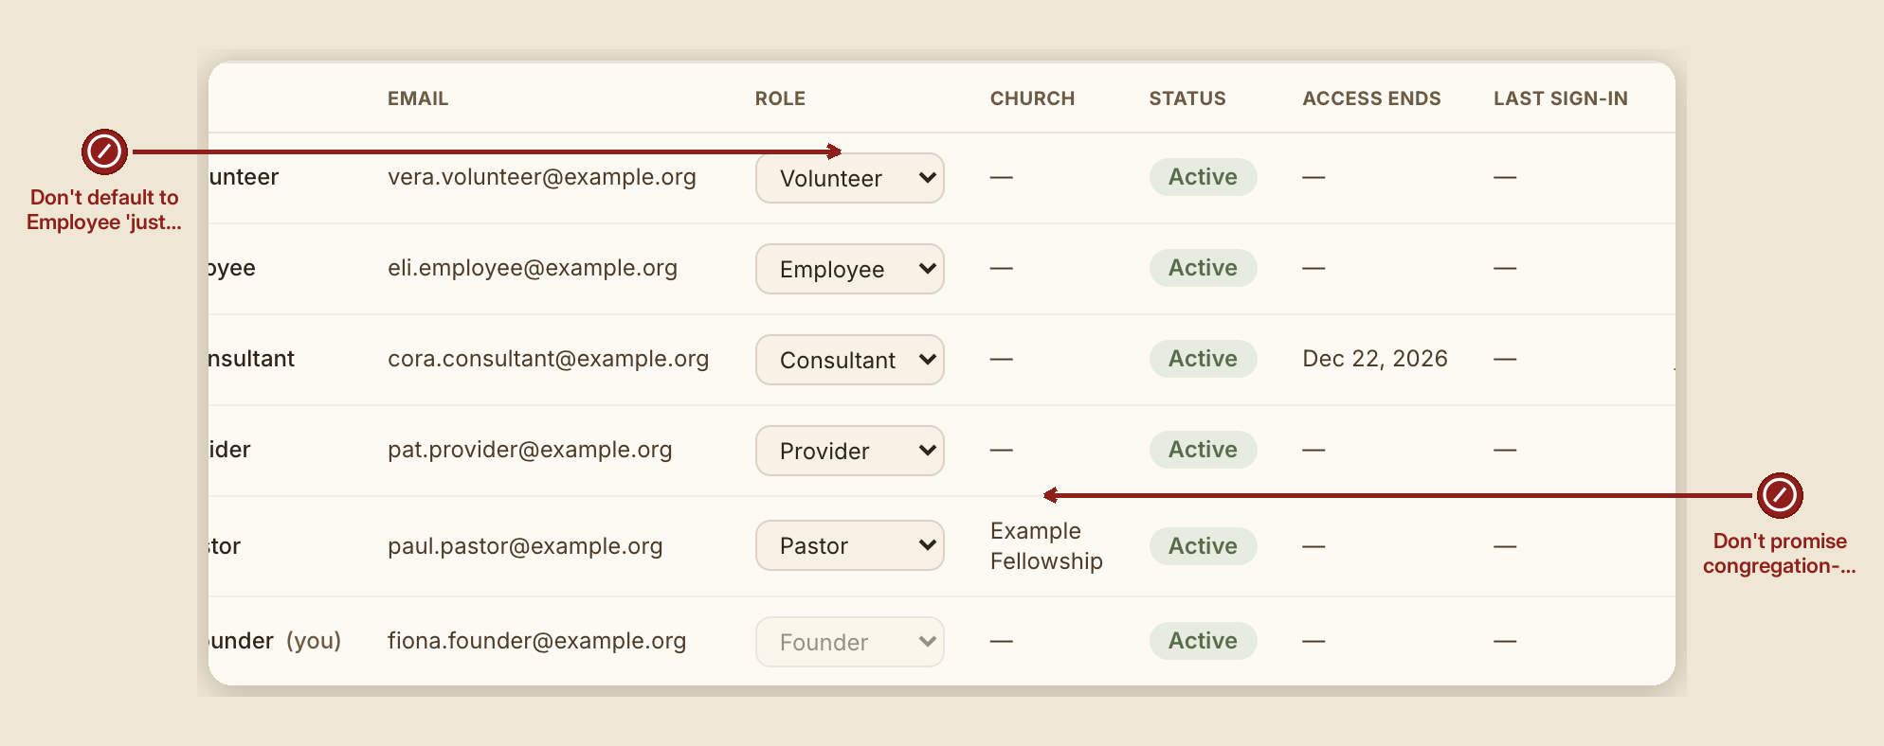Screen dimensions: 1884x746
Task: Click the Example Fellowship church cell
Action: (x=1046, y=546)
